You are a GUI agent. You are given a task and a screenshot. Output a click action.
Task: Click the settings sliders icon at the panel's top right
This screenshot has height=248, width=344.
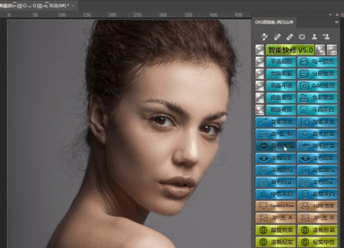click(332, 50)
